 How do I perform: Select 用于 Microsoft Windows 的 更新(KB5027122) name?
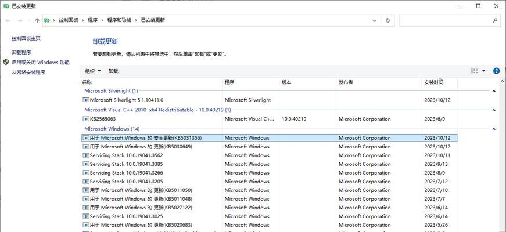click(x=141, y=208)
